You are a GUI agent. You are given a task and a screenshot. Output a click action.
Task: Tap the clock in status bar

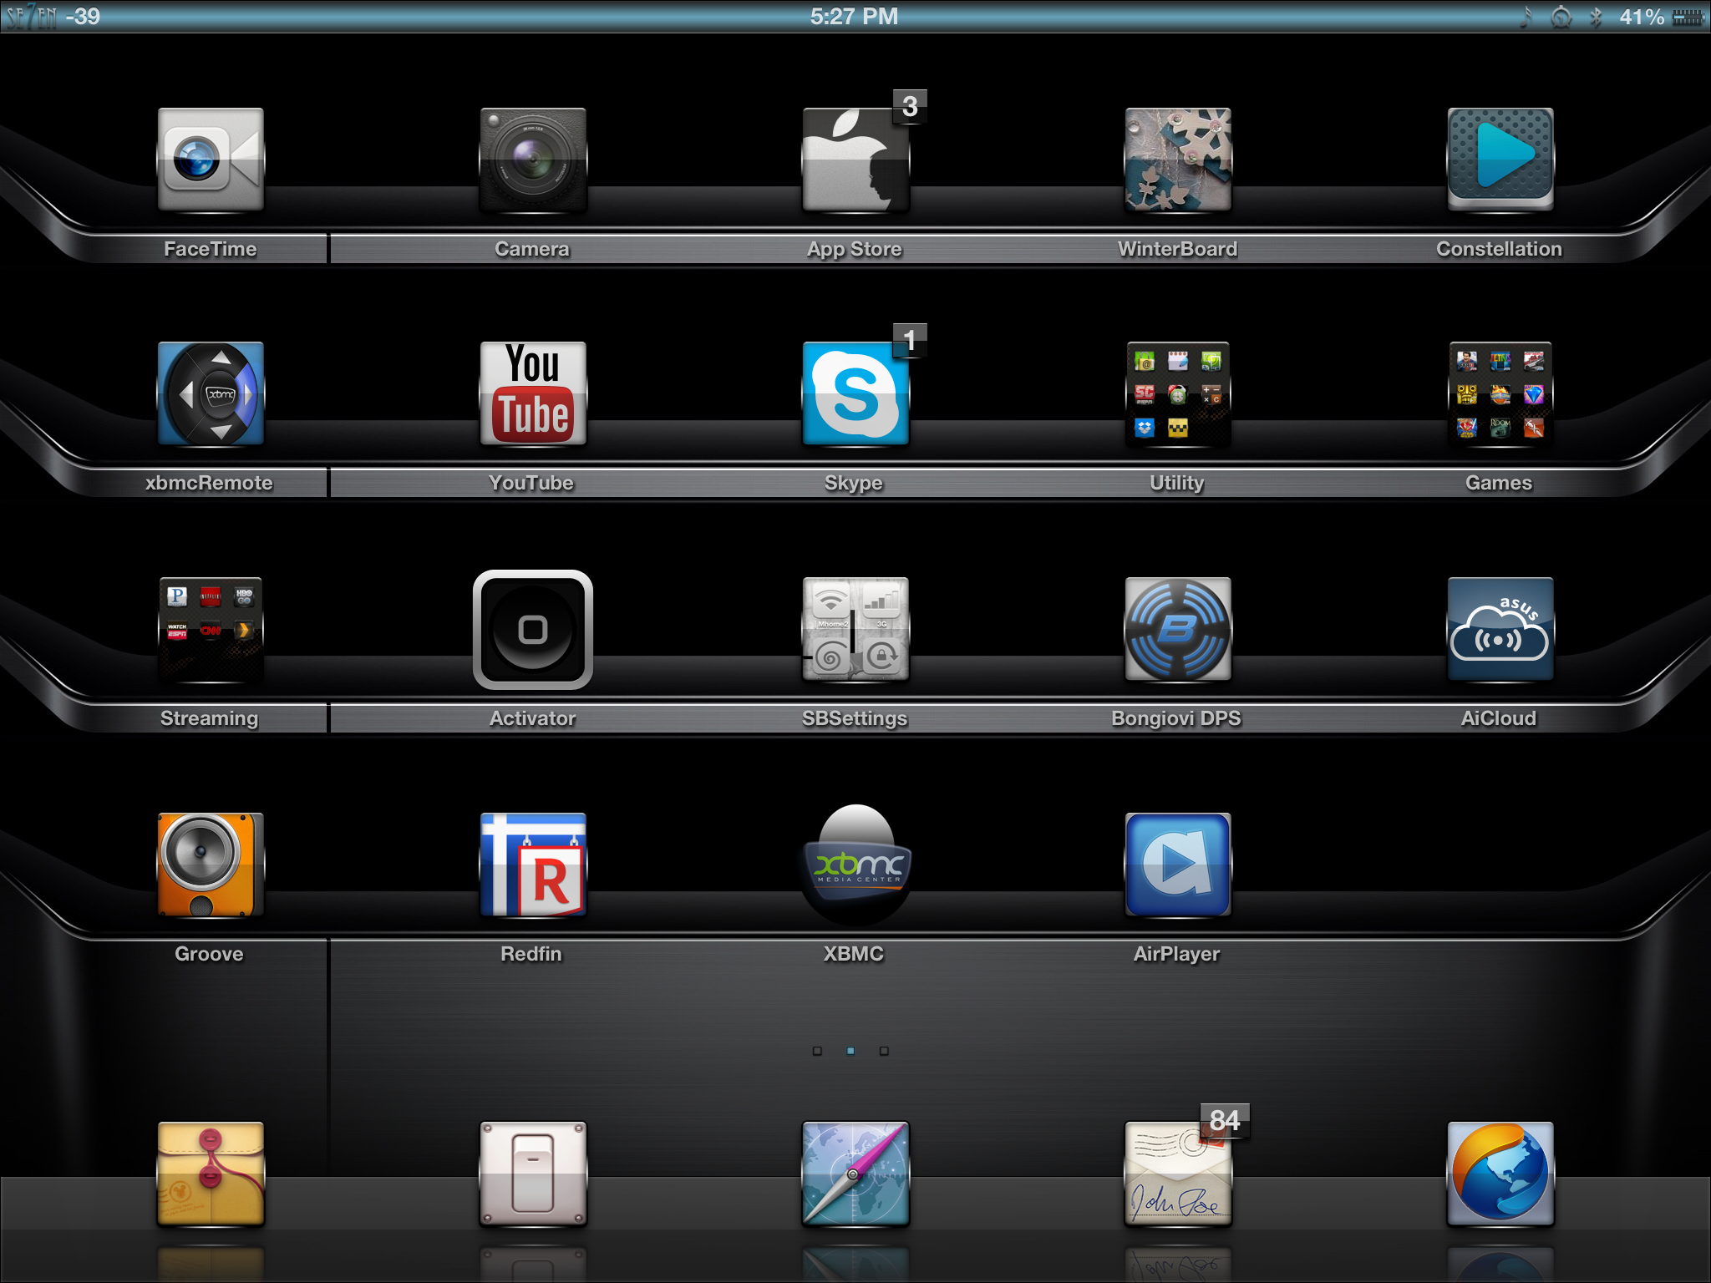click(854, 17)
